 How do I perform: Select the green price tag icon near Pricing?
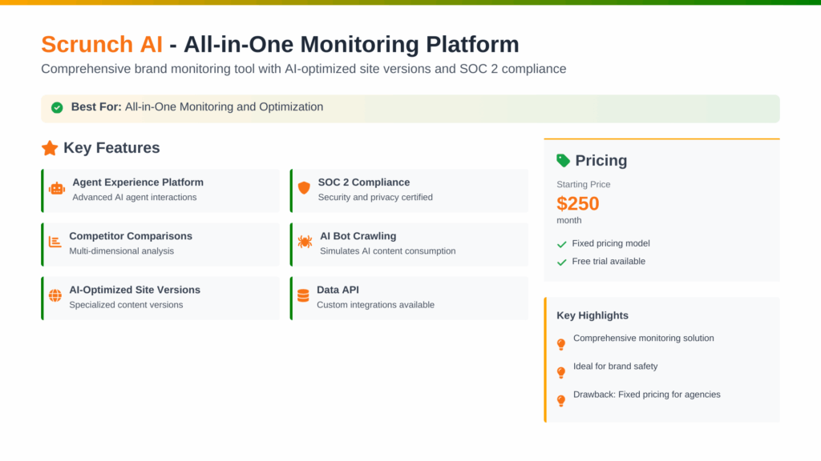pyautogui.click(x=564, y=160)
